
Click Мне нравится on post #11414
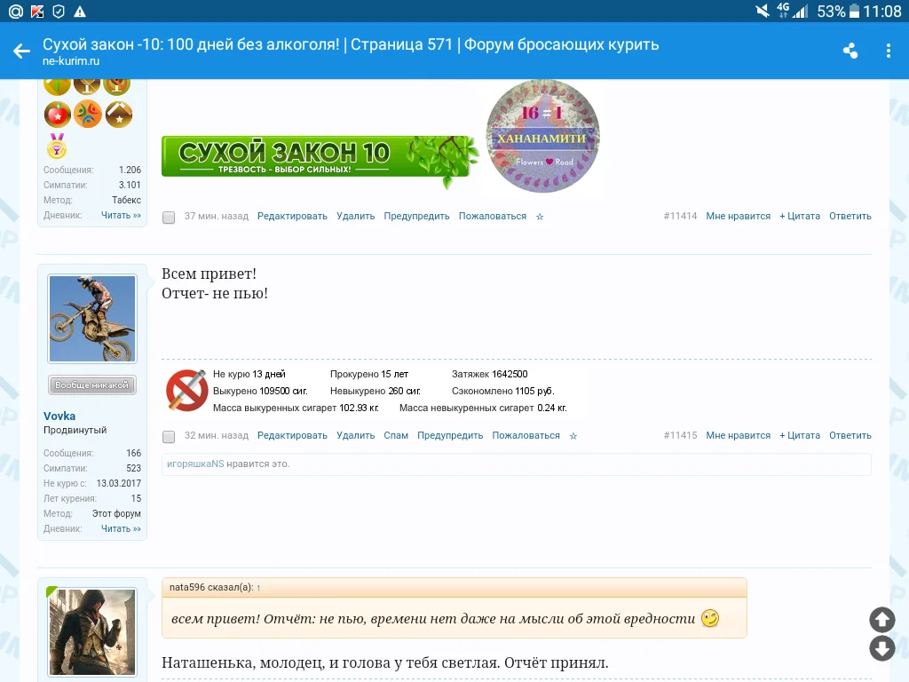pyautogui.click(x=738, y=216)
